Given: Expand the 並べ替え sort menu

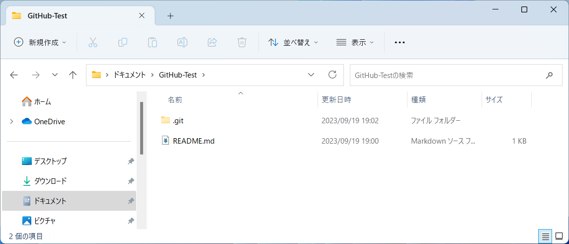Looking at the screenshot, I should (x=293, y=42).
